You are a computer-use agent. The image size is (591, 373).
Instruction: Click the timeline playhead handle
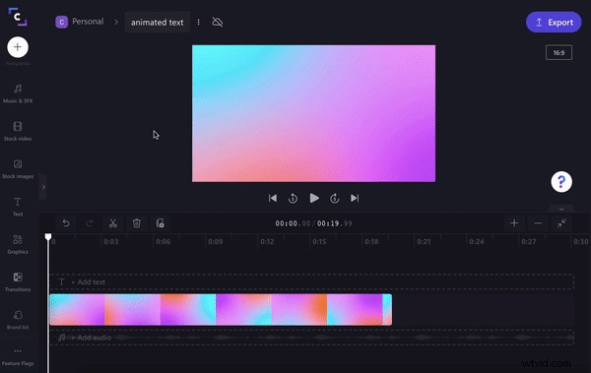(x=48, y=236)
